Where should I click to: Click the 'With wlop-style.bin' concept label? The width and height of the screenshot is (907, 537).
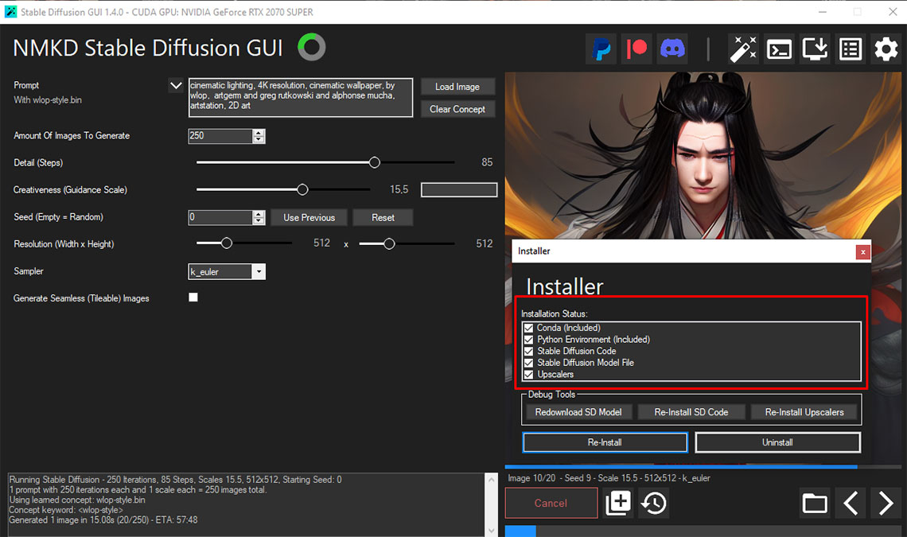pos(48,100)
